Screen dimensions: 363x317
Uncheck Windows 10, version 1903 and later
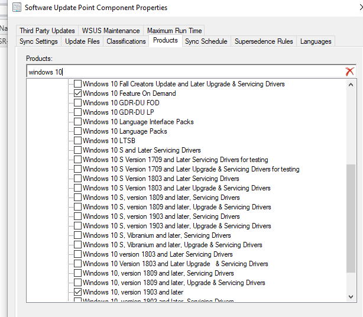[77, 292]
